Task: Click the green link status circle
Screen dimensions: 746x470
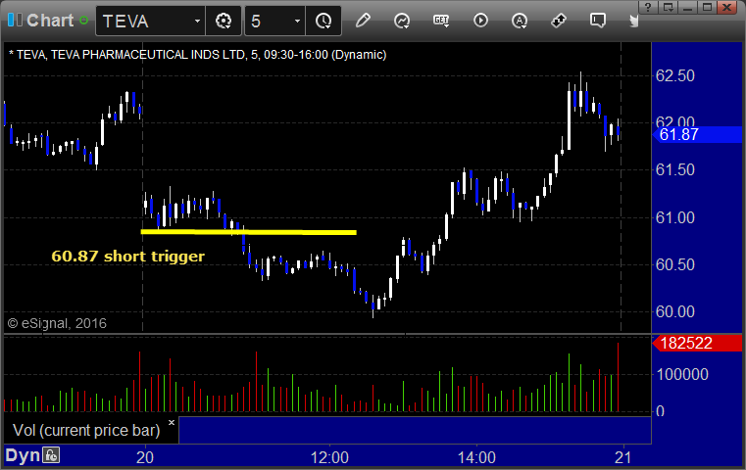Action: coord(83,21)
